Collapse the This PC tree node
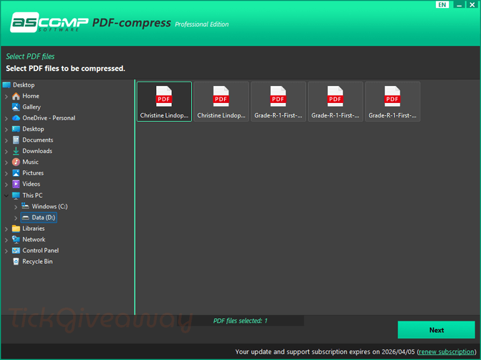The image size is (481, 360). tap(6, 195)
